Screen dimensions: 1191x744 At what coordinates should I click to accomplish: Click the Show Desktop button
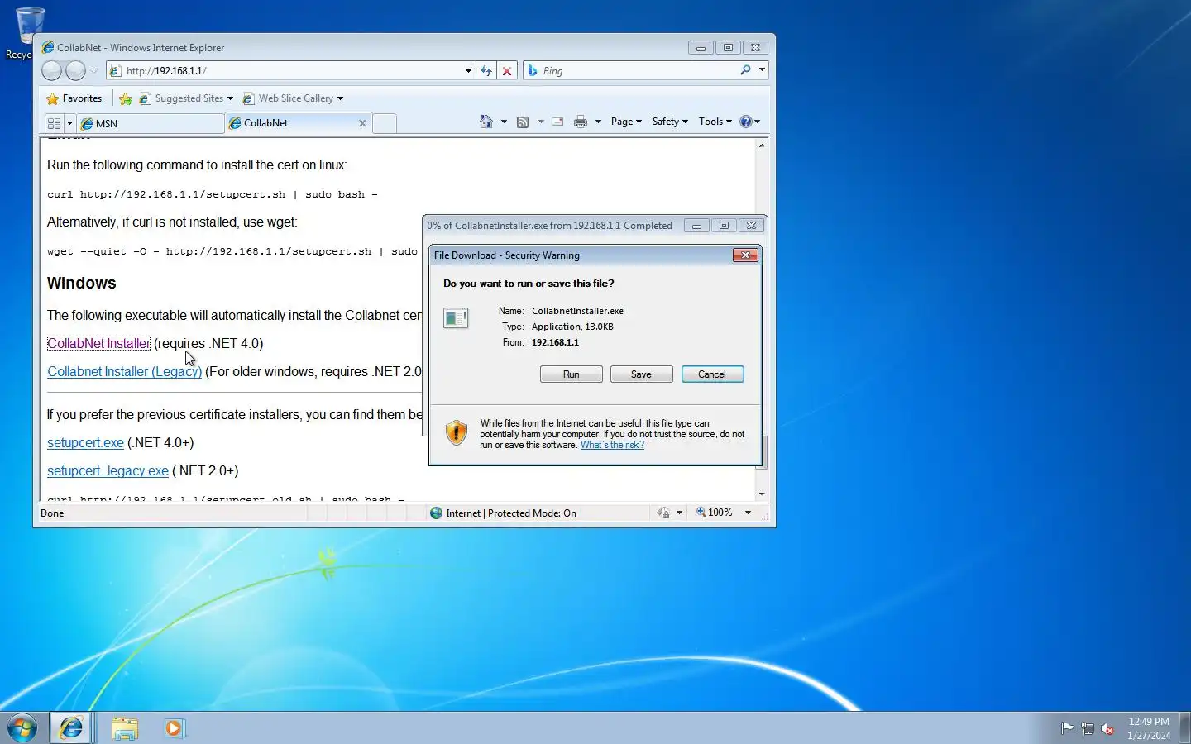(1184, 728)
